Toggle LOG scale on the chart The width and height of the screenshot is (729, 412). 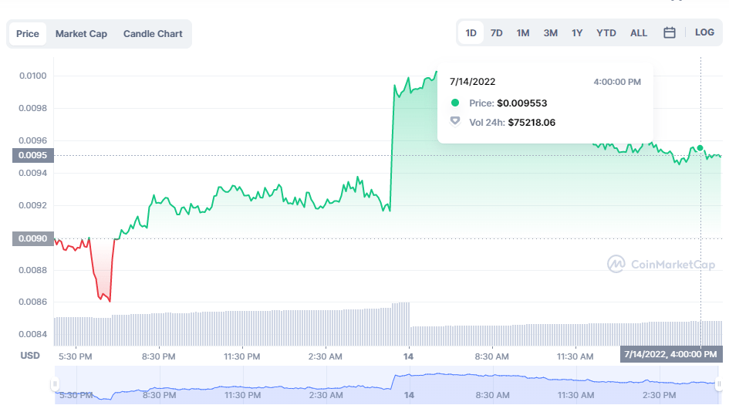click(704, 32)
